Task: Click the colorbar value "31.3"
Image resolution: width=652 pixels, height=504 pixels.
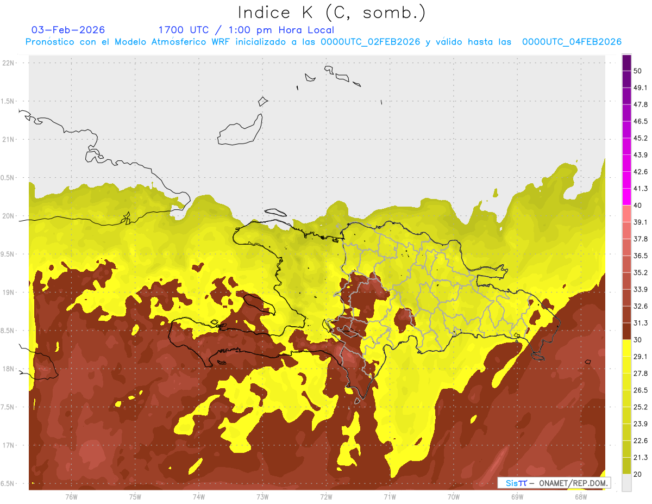Action: pyautogui.click(x=640, y=323)
